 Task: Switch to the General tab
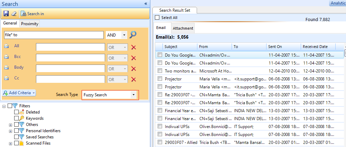(x=10, y=23)
